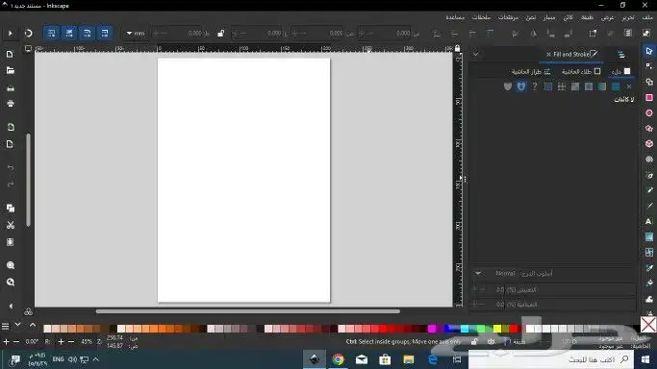Screen dimensions: 657x369
Task: Select the Node editing tool
Action: coord(649,66)
